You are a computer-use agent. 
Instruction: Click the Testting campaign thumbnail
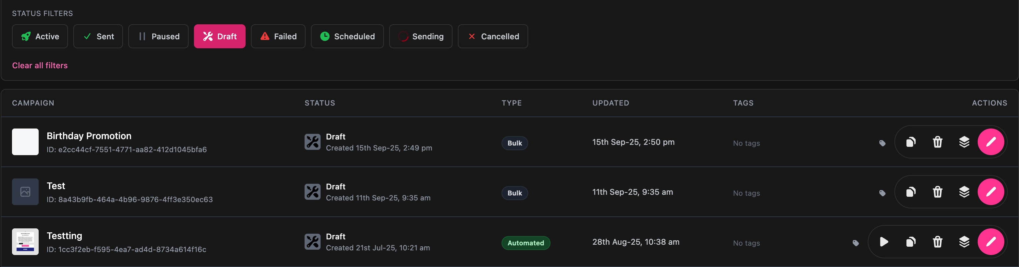(25, 242)
